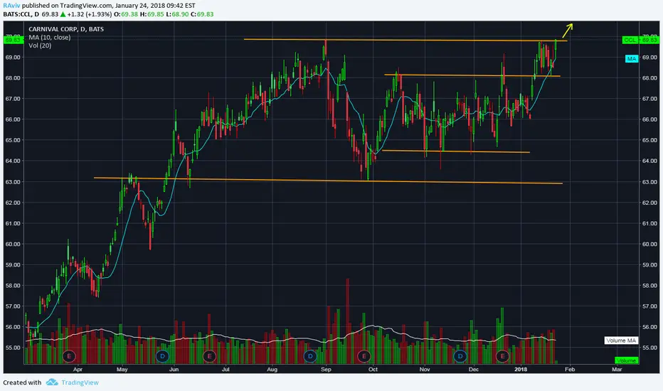Click the BATS:CCL, D symbol text
The height and width of the screenshot is (391, 663).
click(x=21, y=14)
